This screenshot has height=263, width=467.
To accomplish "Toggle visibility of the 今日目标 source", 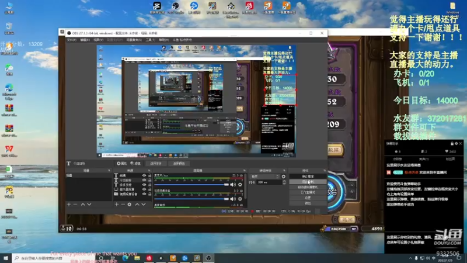I will [x=144, y=180].
